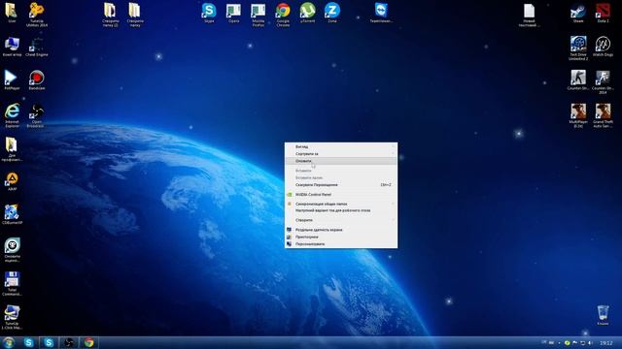622x349 pixels.
Task: Select the MultiPlayer [0.3e] shortcut
Action: tap(578, 115)
